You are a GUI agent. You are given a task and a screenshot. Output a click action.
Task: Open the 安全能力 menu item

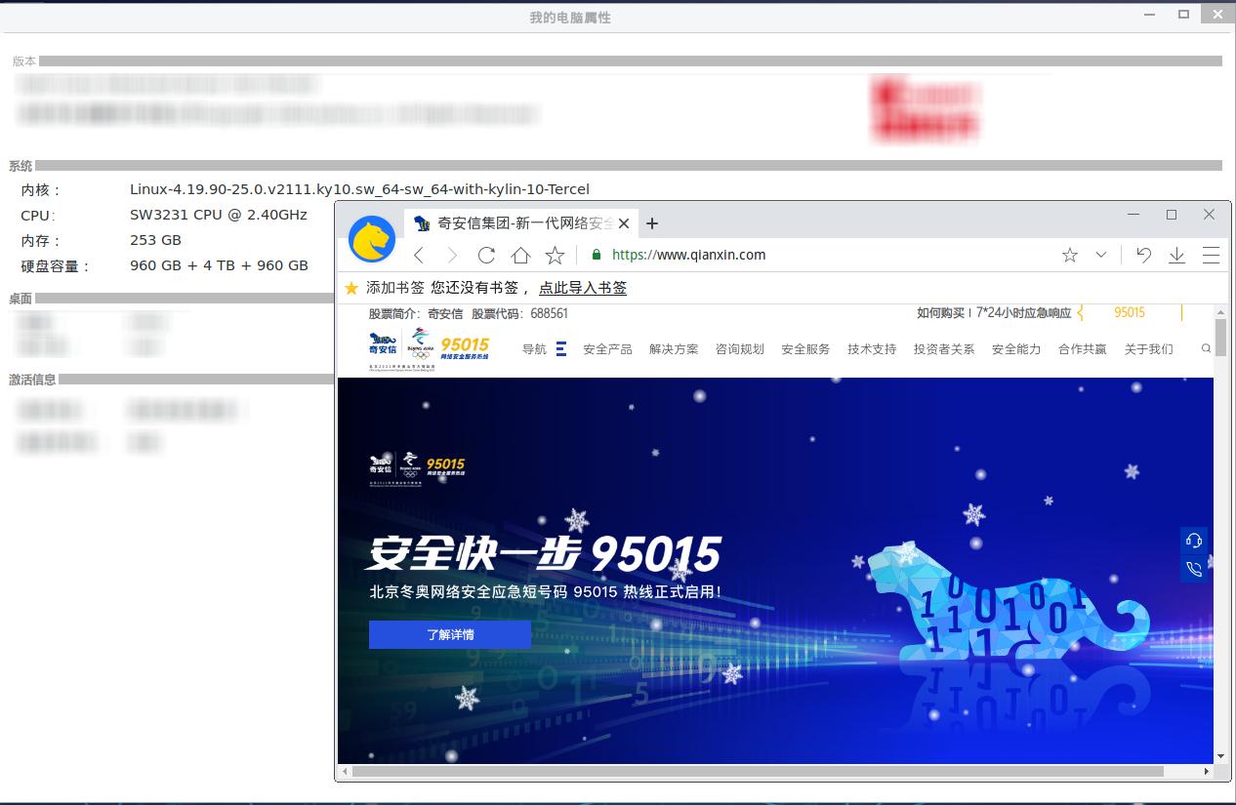[1016, 349]
